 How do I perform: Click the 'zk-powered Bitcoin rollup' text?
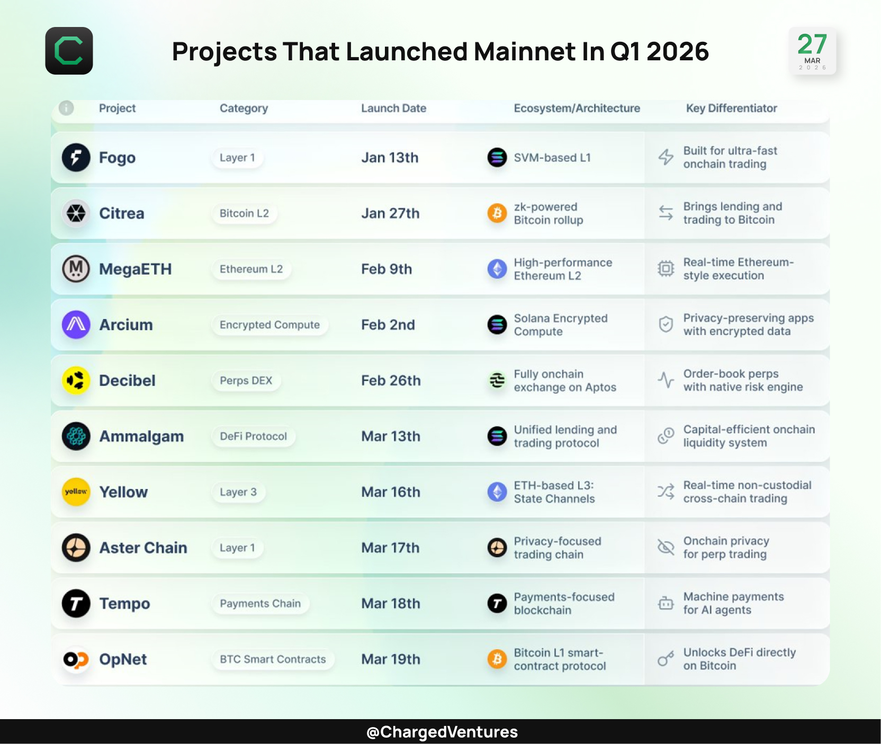pos(549,213)
